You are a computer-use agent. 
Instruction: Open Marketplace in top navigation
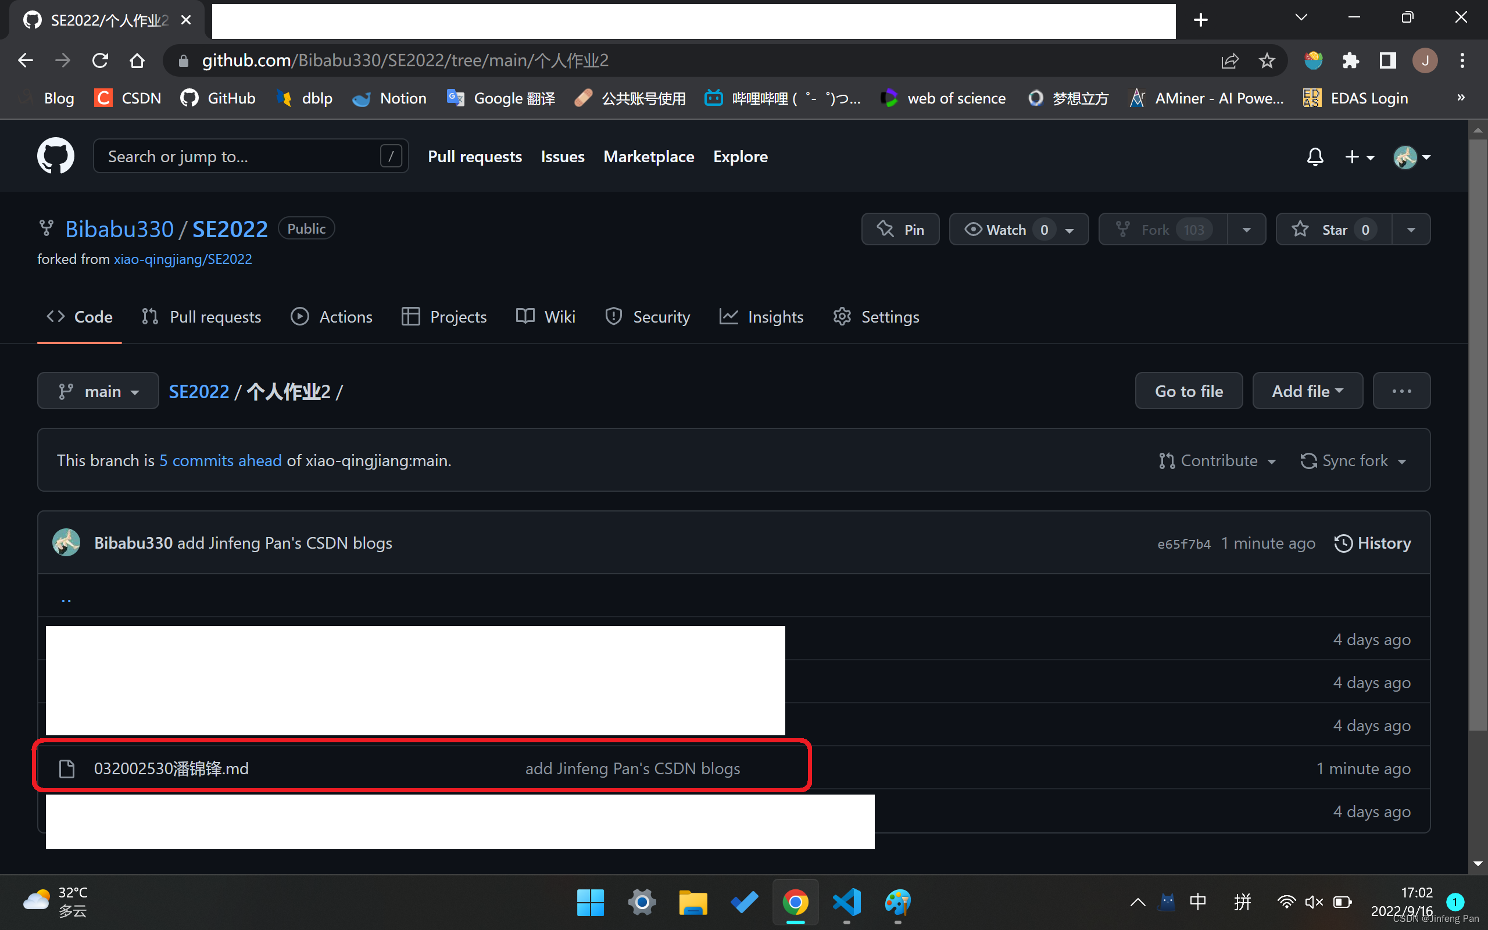point(649,156)
